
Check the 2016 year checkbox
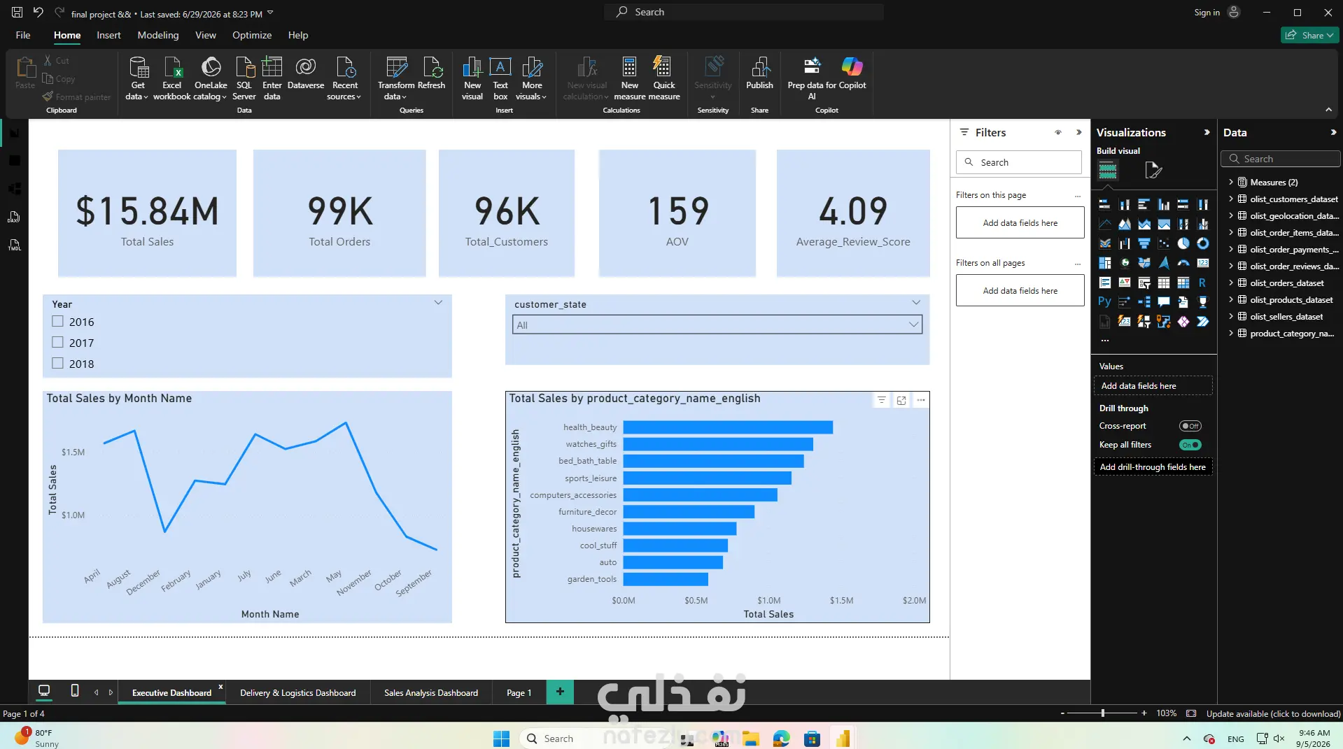[x=57, y=322]
